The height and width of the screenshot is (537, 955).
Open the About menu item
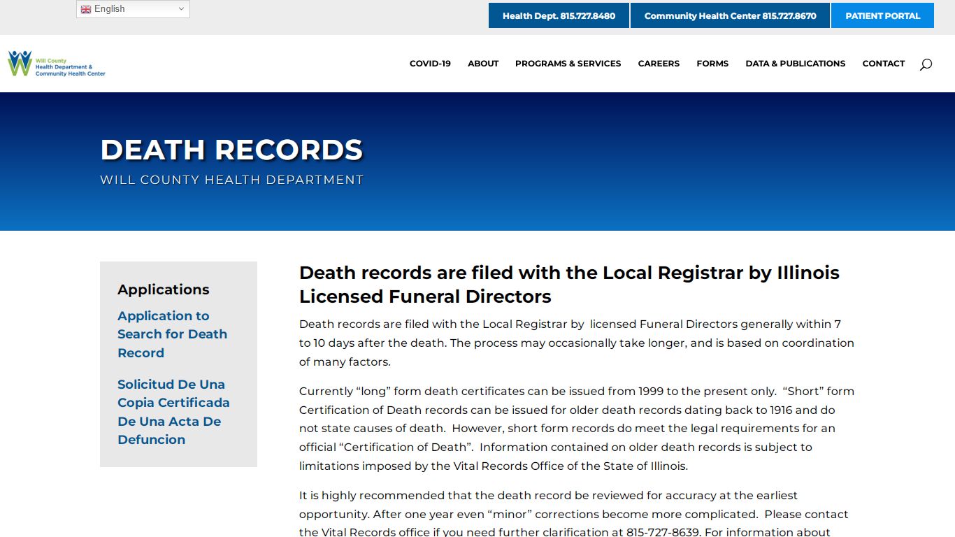(x=483, y=64)
